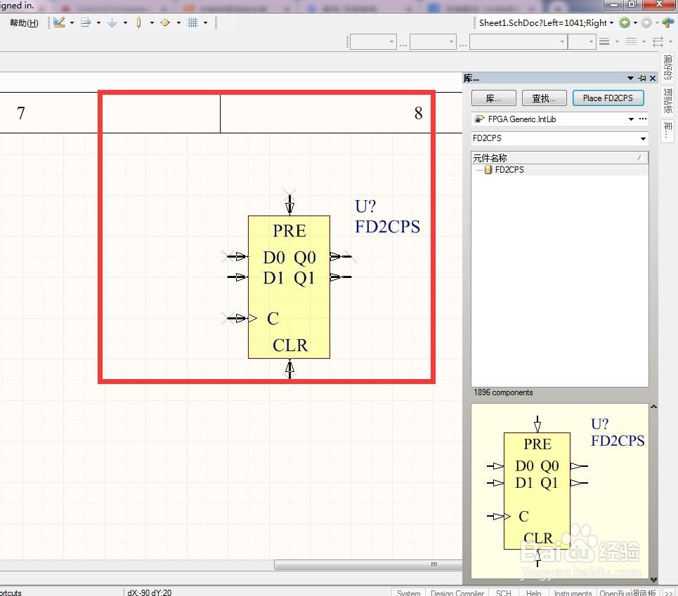Open the OpenBus调色板 panel button
This screenshot has height=596, width=678.
(628, 592)
